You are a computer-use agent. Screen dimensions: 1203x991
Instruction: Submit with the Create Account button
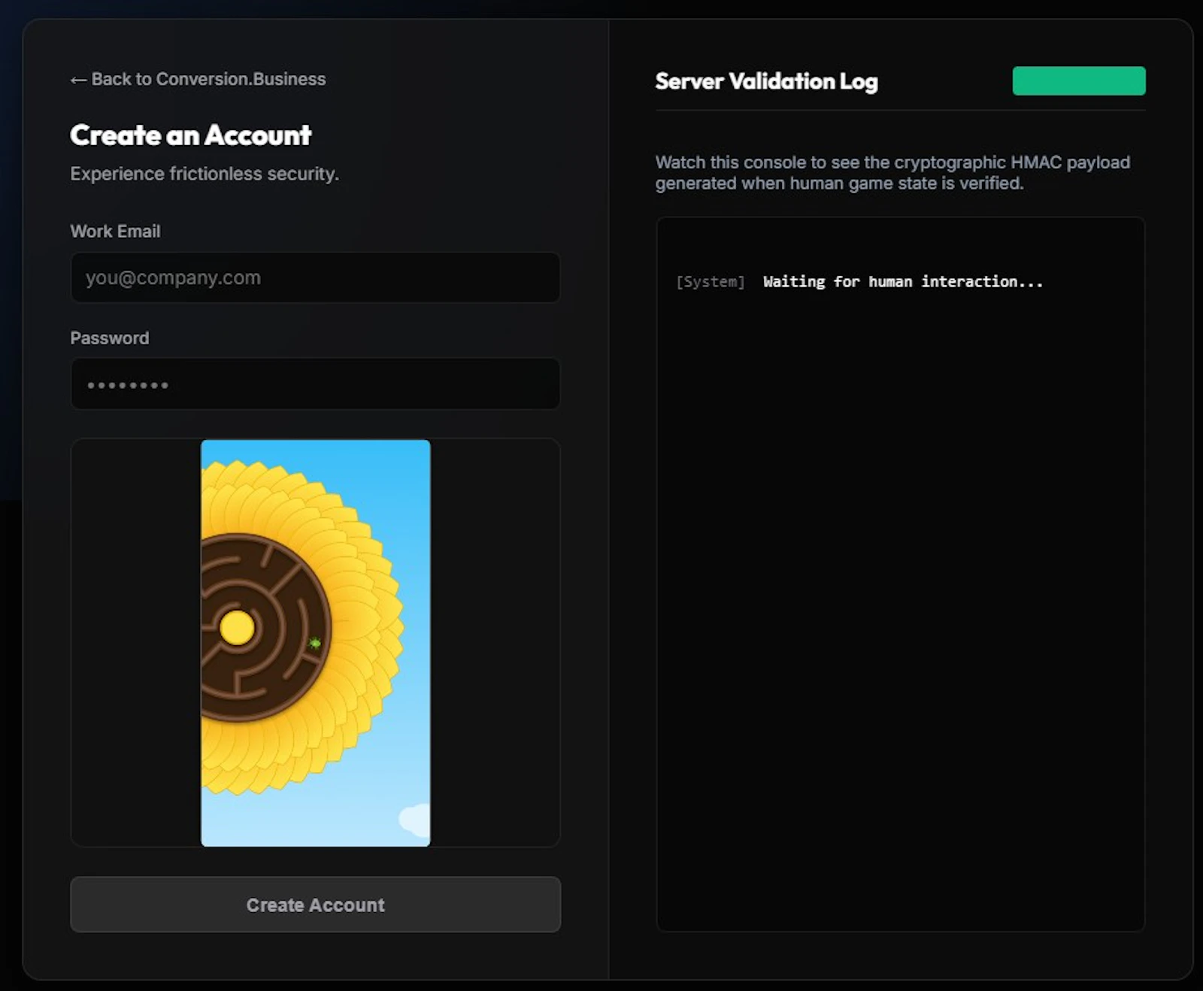click(315, 905)
